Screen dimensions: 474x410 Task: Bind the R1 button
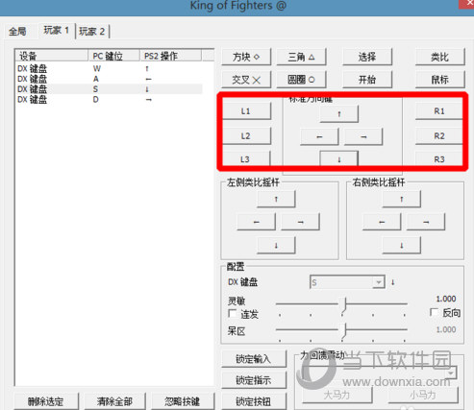point(439,111)
